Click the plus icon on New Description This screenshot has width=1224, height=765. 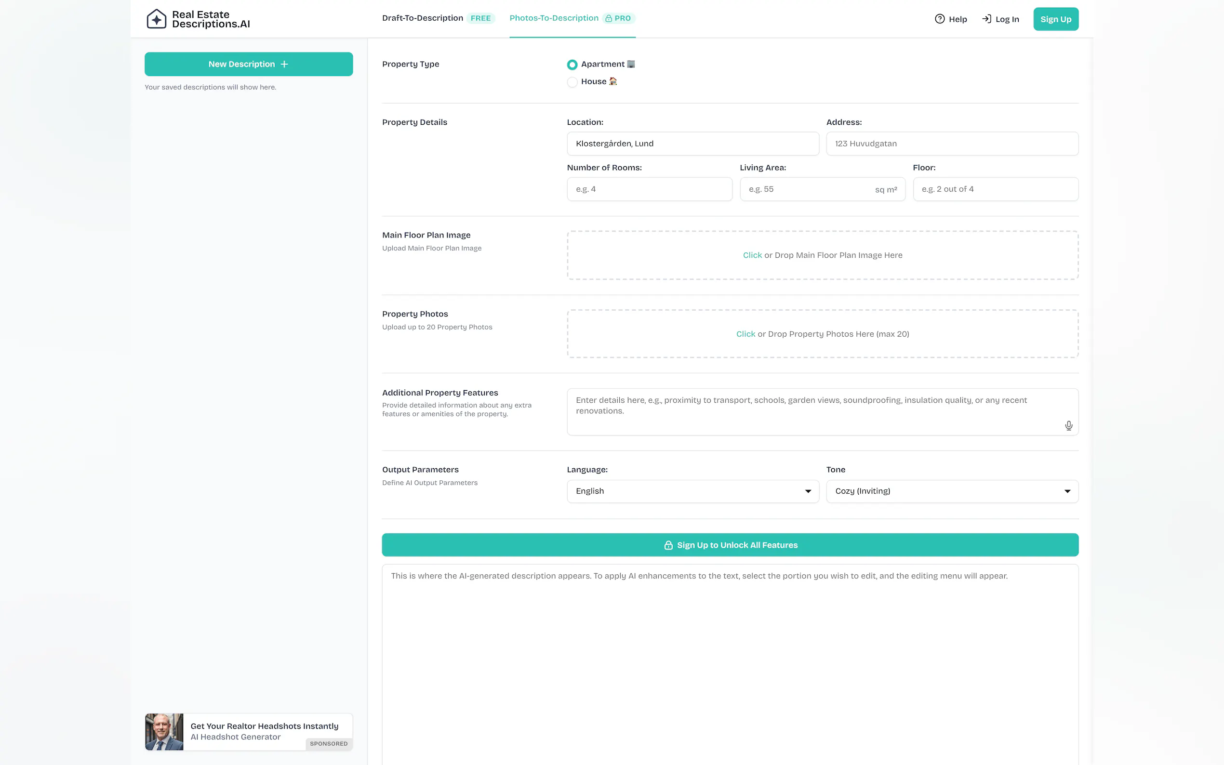tap(284, 64)
